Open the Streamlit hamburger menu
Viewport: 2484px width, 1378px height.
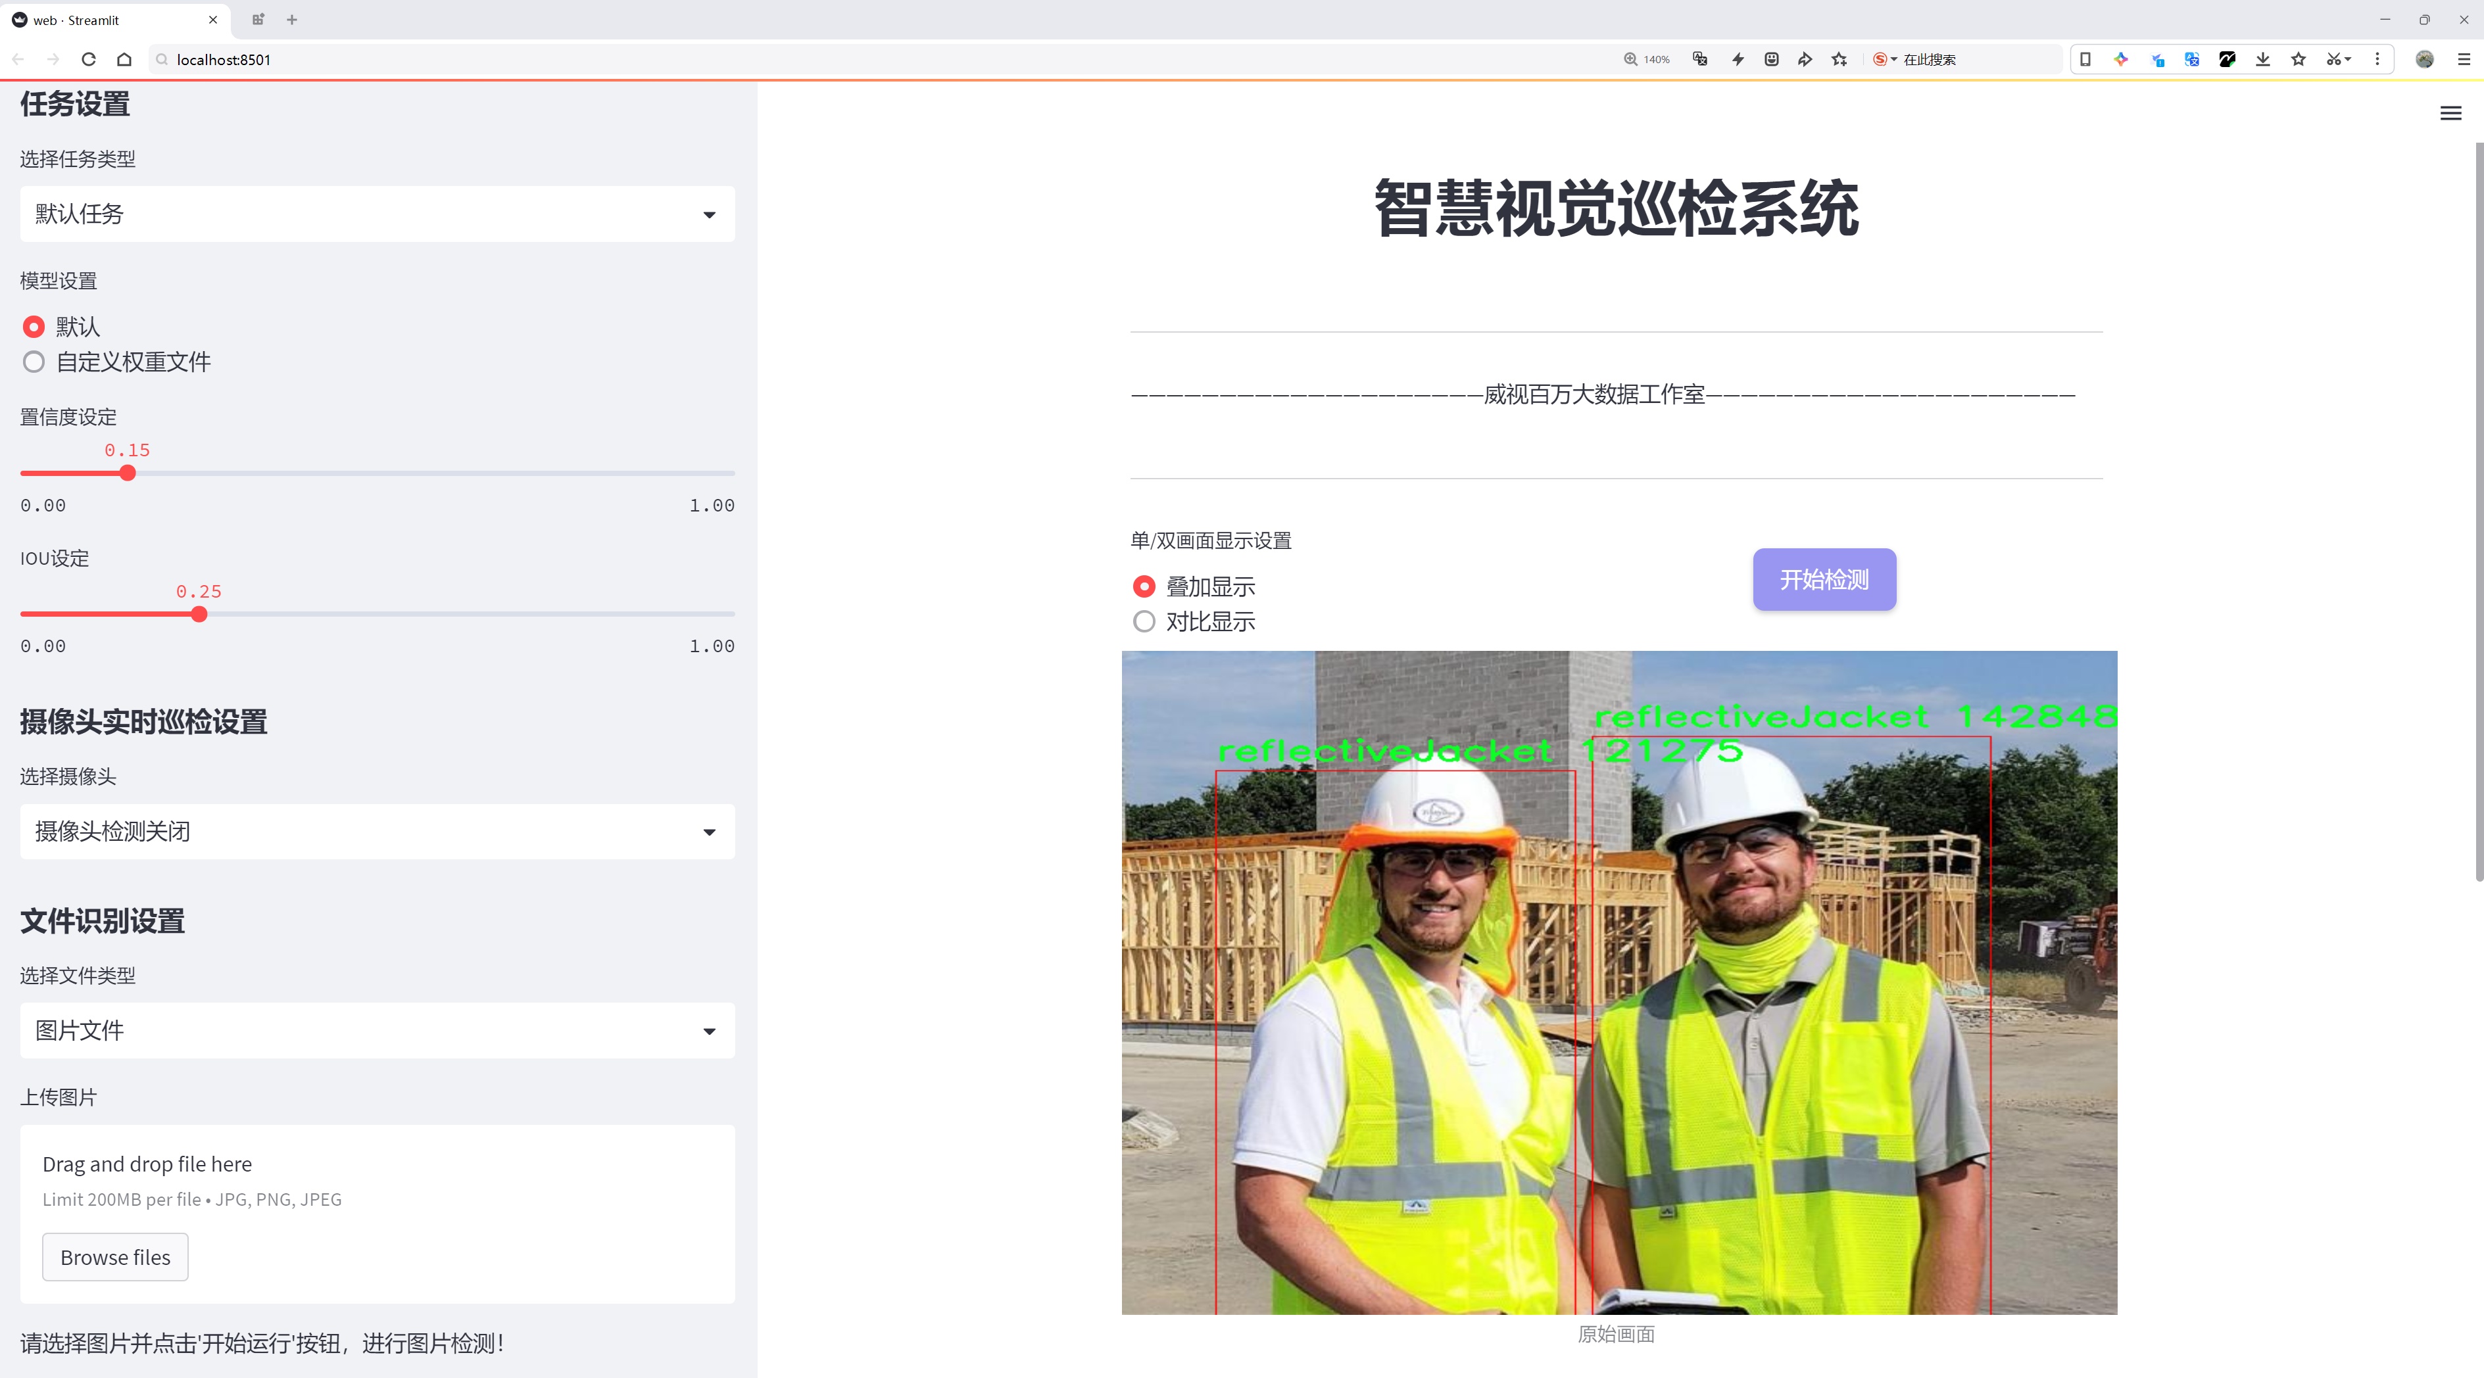click(x=2449, y=114)
